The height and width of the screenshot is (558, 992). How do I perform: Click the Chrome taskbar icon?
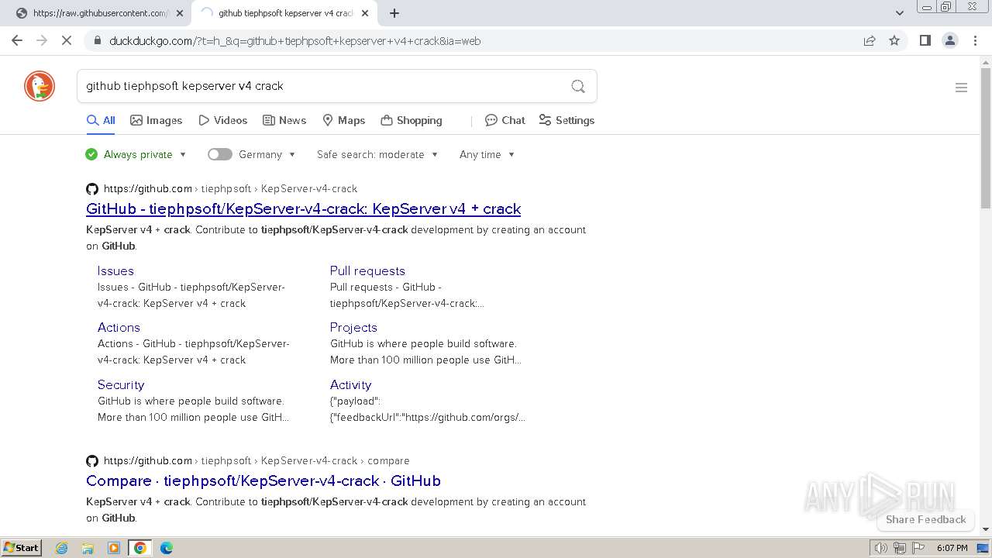click(140, 548)
